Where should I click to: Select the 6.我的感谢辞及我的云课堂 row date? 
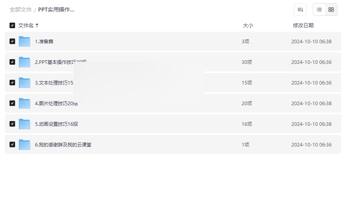click(x=311, y=144)
